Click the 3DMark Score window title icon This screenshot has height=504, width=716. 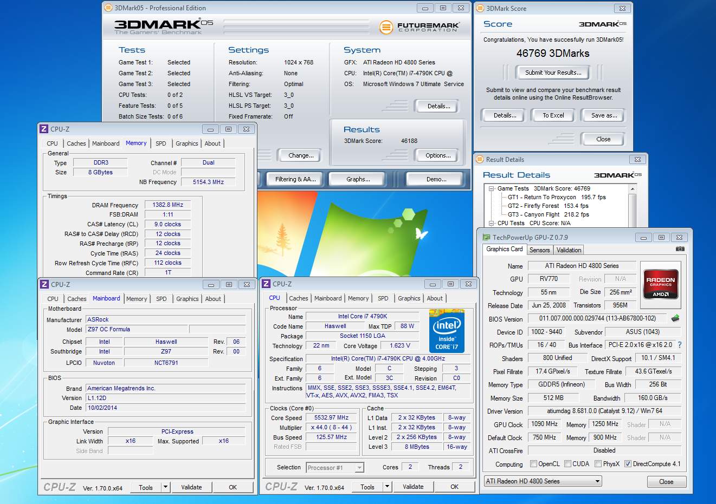coord(480,8)
